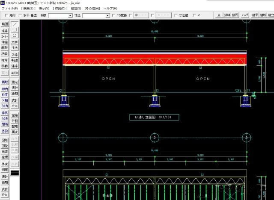Screen dimensions: 274x200
Task: Enable the 寸法値 dimension value checkbox
Action: pyautogui.click(x=176, y=15)
